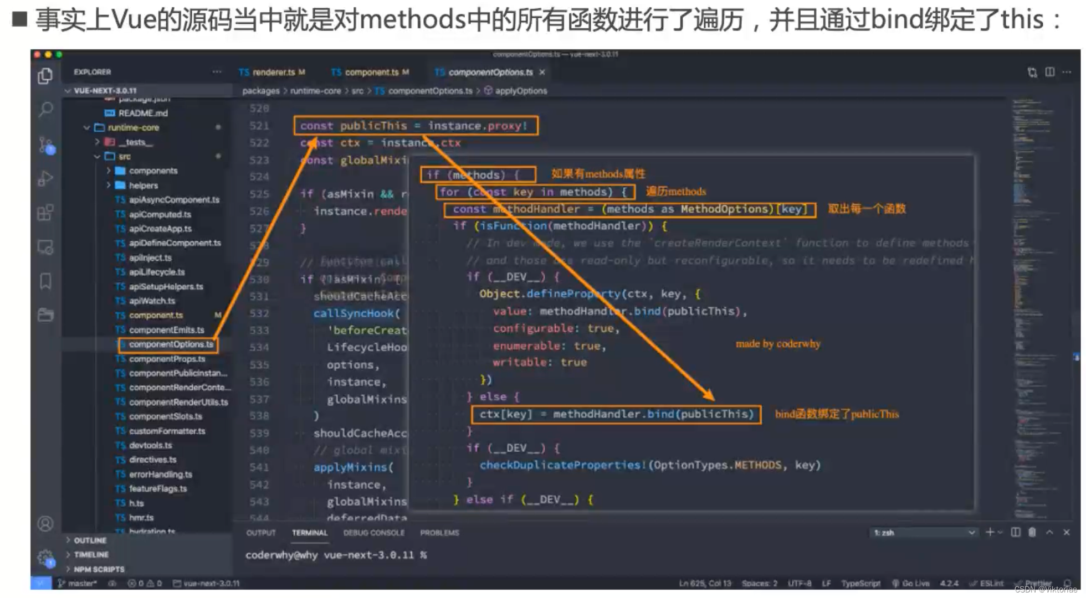Click in the terminal prompt line
1086x598 pixels.
(336, 555)
